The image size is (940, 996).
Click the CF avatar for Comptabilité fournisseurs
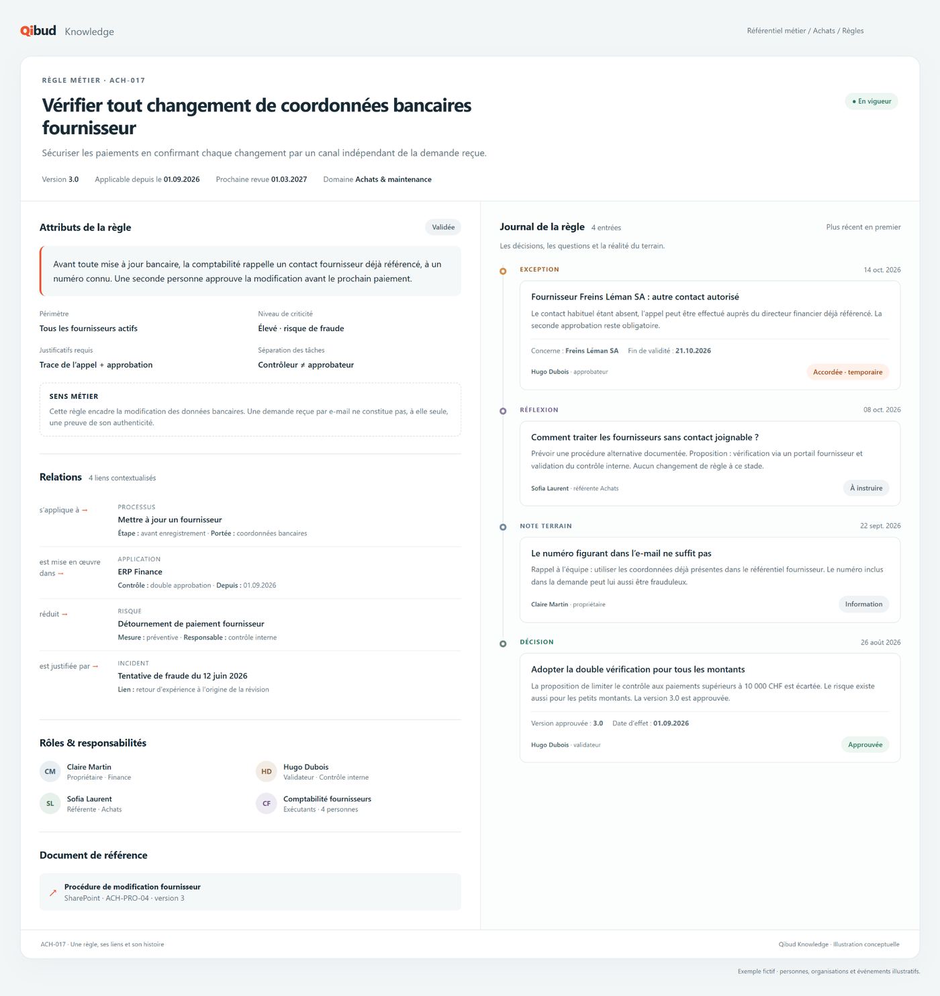click(267, 803)
